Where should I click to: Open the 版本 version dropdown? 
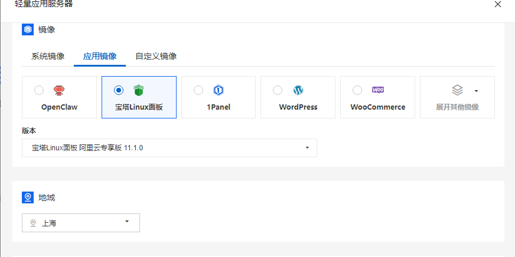coord(169,148)
